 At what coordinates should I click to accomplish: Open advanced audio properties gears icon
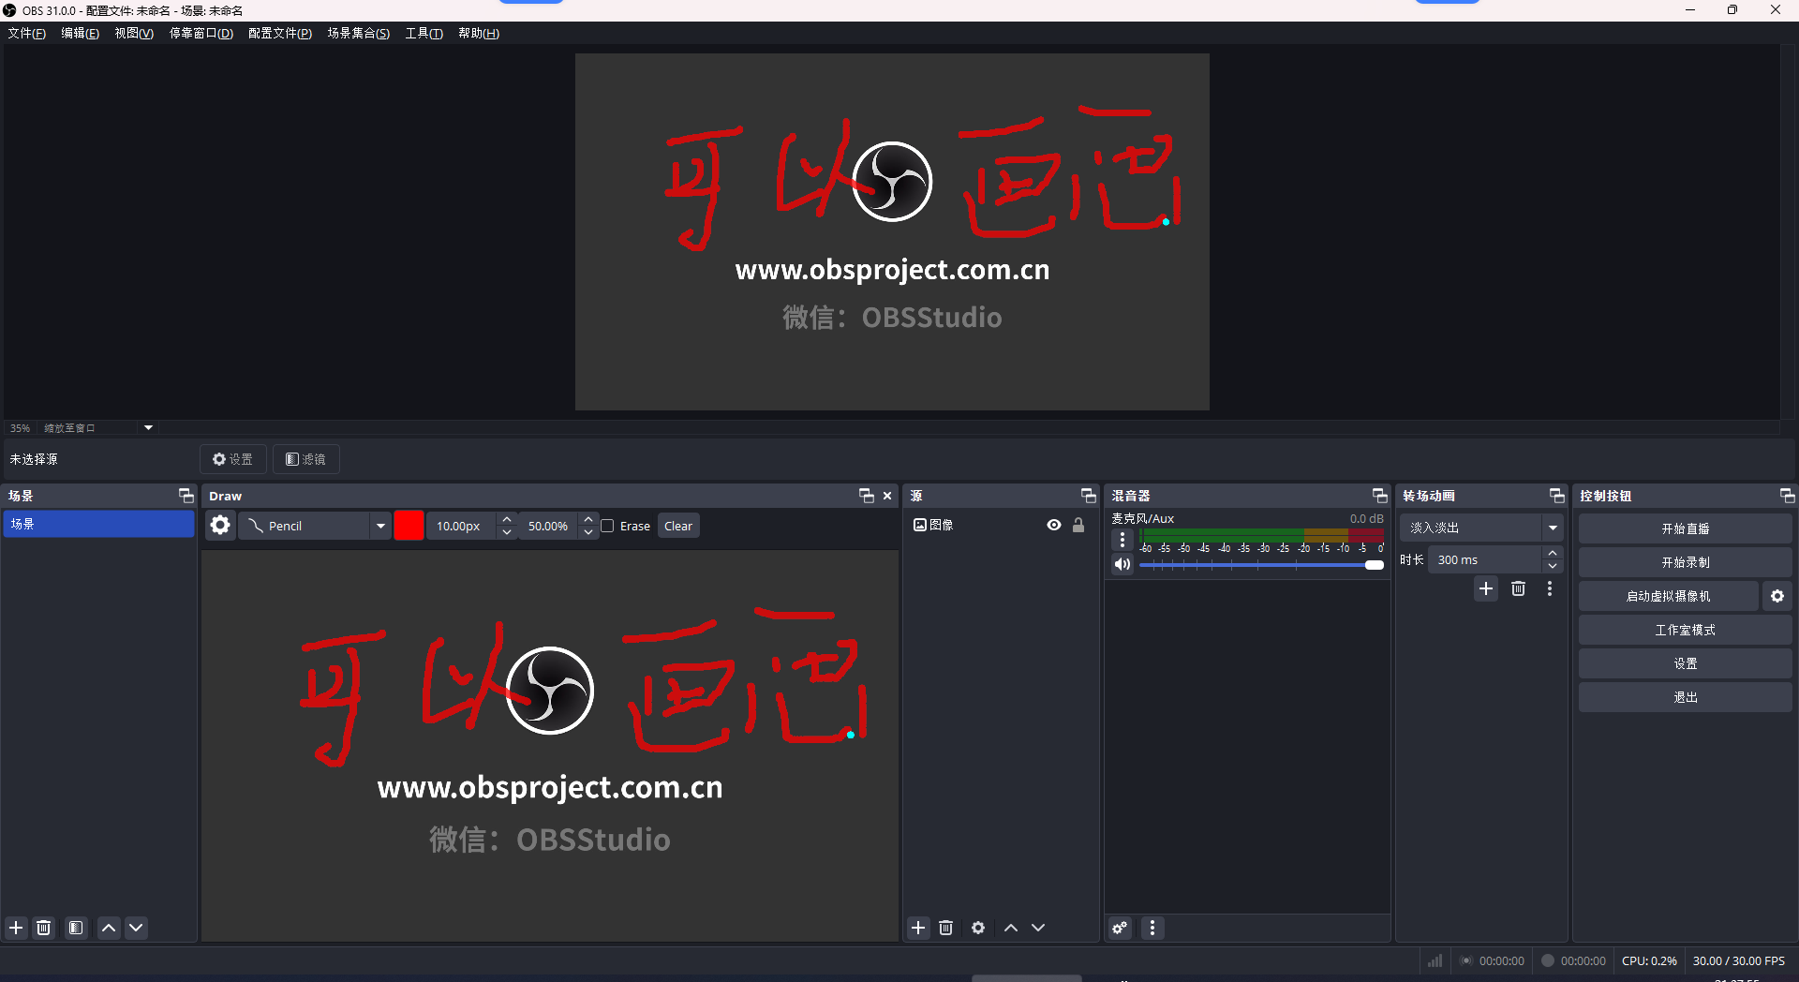[x=1120, y=928]
